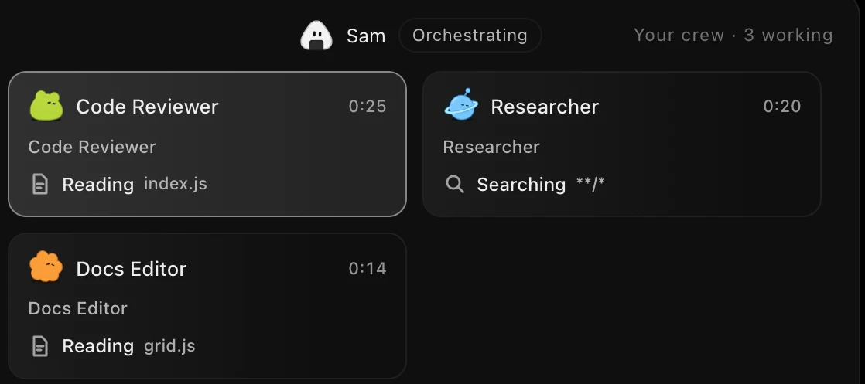Click the Code Reviewer title text
865x384 pixels.
[147, 107]
